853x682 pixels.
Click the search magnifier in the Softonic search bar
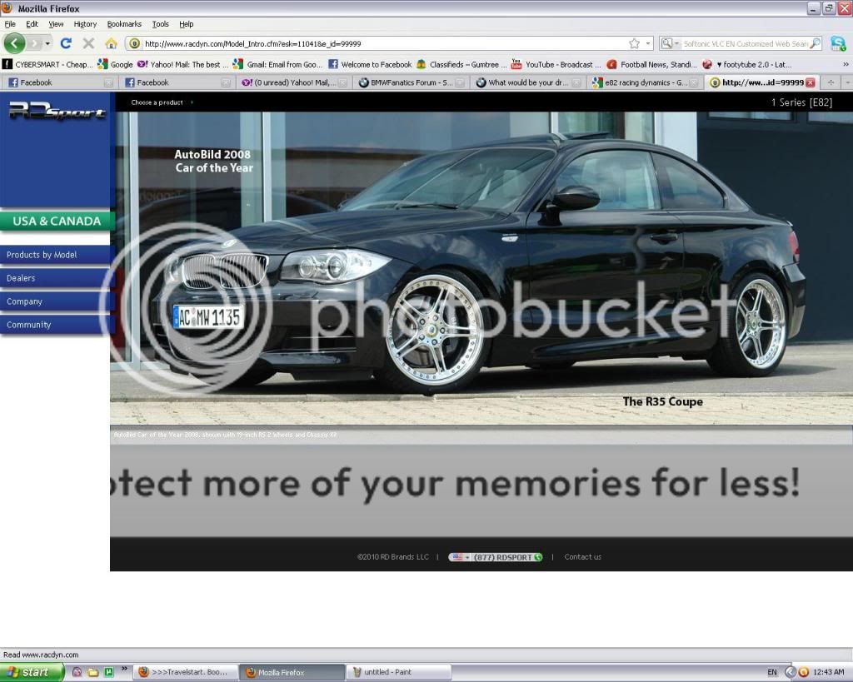(x=815, y=42)
